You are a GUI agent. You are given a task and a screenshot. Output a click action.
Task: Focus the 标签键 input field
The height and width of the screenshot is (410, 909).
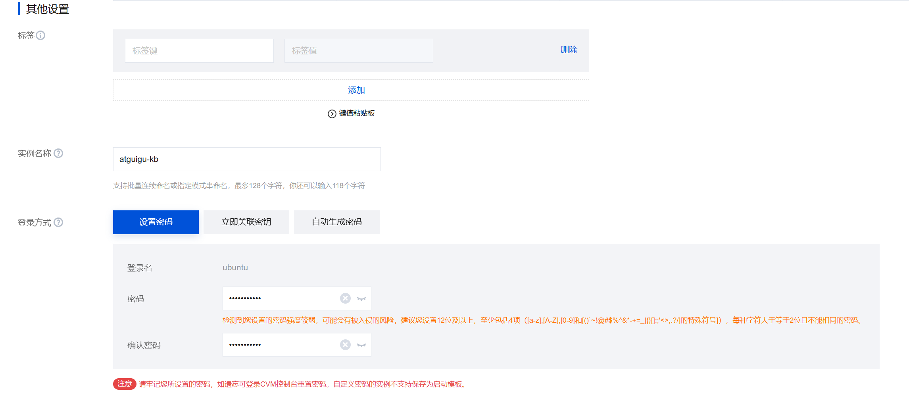point(199,51)
